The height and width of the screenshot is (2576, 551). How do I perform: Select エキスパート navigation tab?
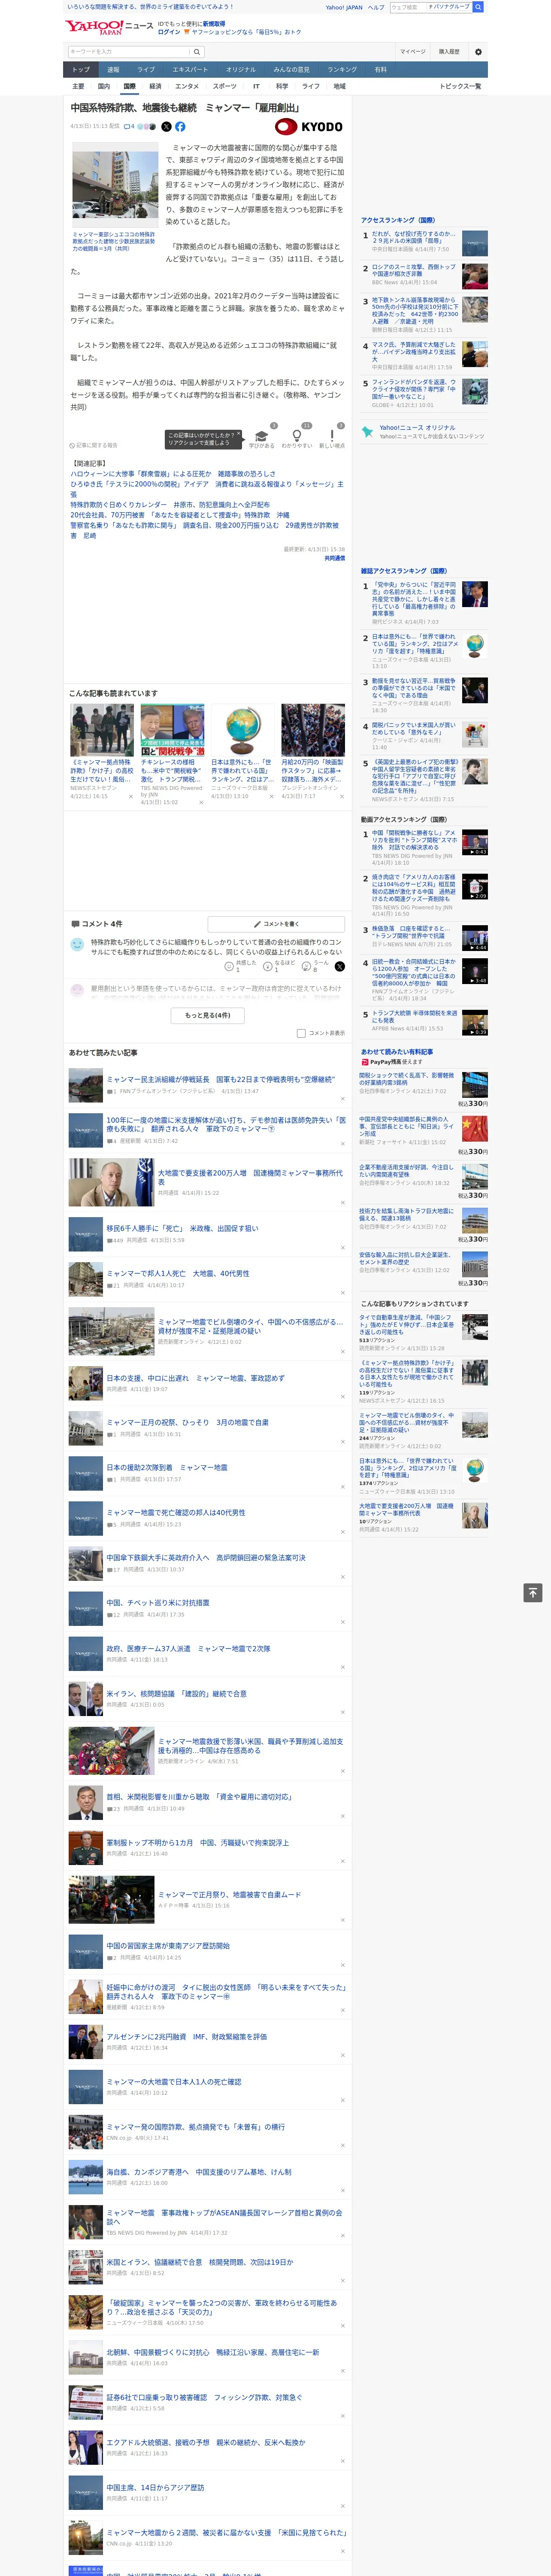pos(190,70)
